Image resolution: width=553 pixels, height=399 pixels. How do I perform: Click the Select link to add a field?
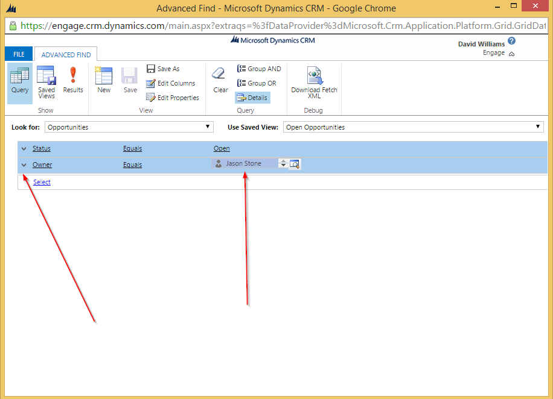coord(42,182)
